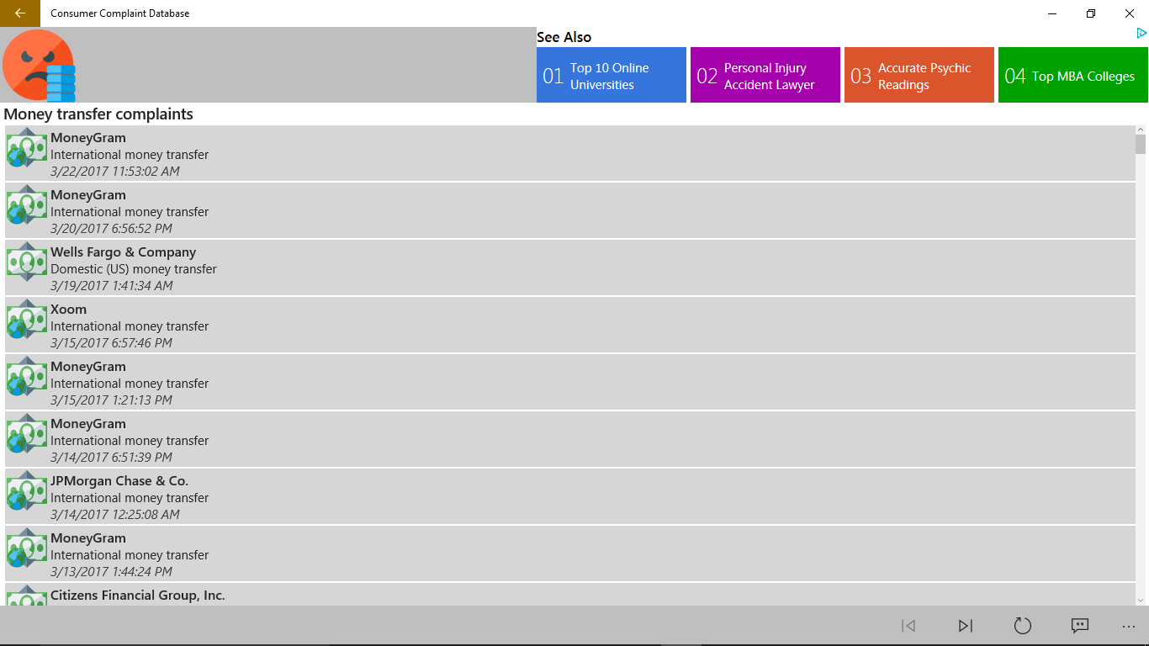Select Wells Fargo & Company complaint title
The image size is (1149, 646).
coord(123,252)
